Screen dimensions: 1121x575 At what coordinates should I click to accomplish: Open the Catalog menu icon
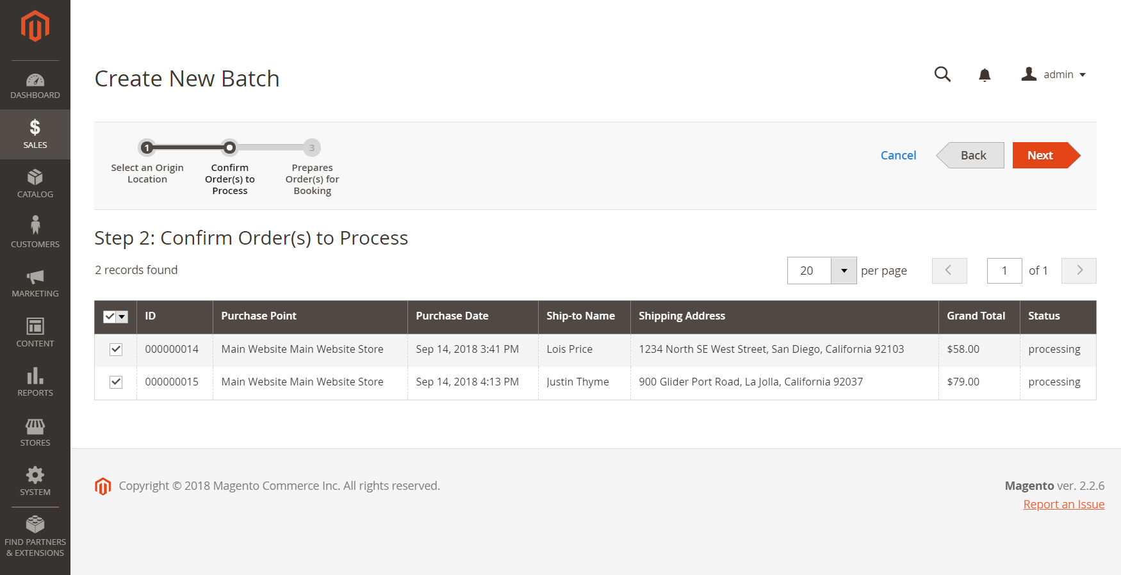[35, 177]
